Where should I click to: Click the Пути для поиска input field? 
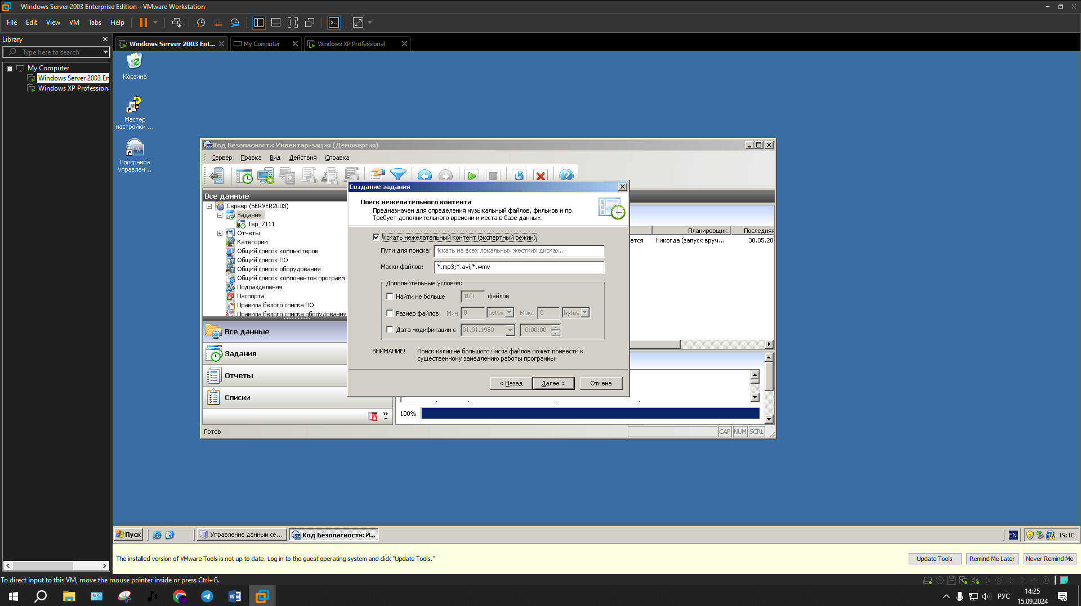click(x=519, y=251)
